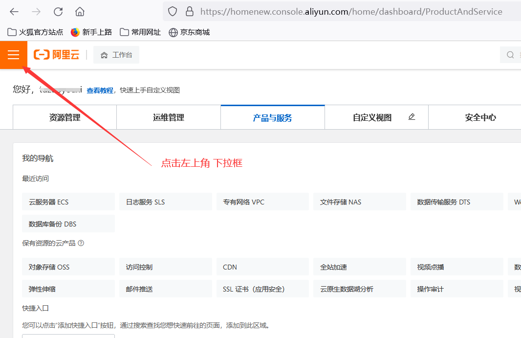Click the browser forward arrow
Image resolution: width=521 pixels, height=338 pixels.
pos(36,12)
